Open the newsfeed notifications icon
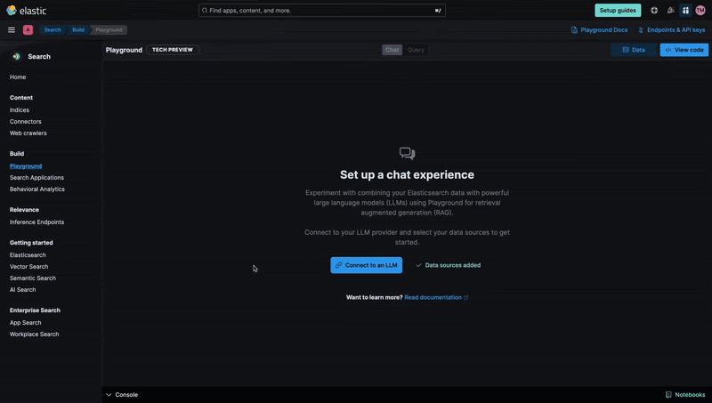Image resolution: width=712 pixels, height=403 pixels. 670,11
